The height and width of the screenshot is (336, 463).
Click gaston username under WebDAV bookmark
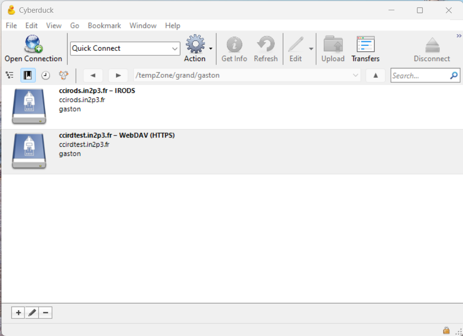pyautogui.click(x=70, y=154)
